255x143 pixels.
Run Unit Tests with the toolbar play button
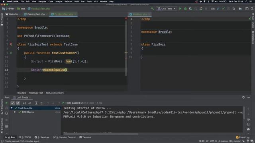click(x=180, y=9)
